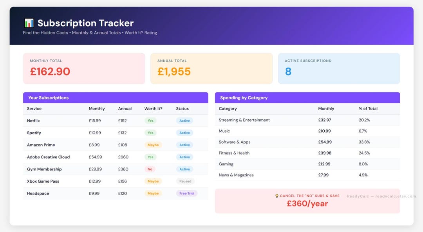Select the Xbox Game Pass cell
The width and height of the screenshot is (423, 232).
pos(43,182)
